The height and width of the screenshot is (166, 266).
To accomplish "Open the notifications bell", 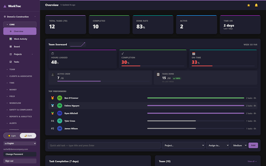I will point(256,5).
